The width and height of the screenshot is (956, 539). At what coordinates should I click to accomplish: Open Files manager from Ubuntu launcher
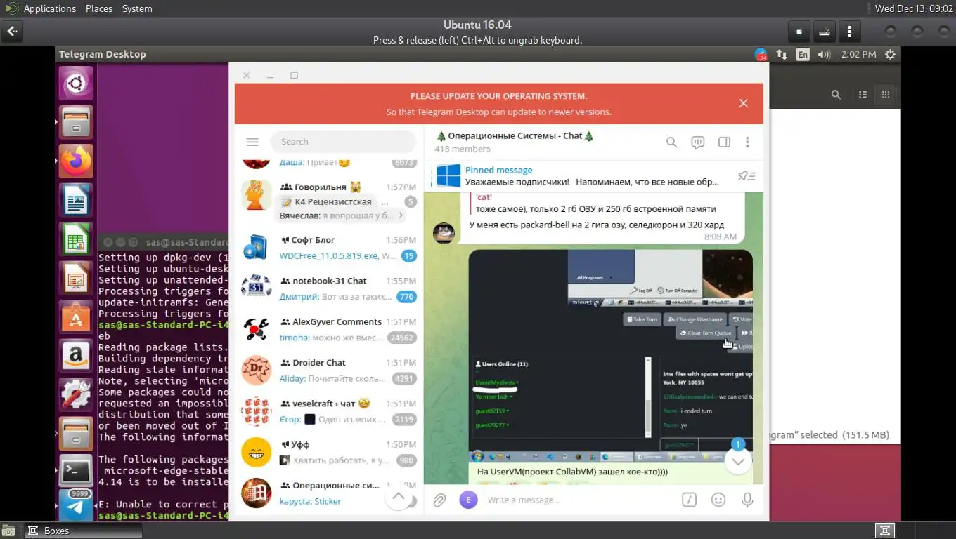(76, 123)
